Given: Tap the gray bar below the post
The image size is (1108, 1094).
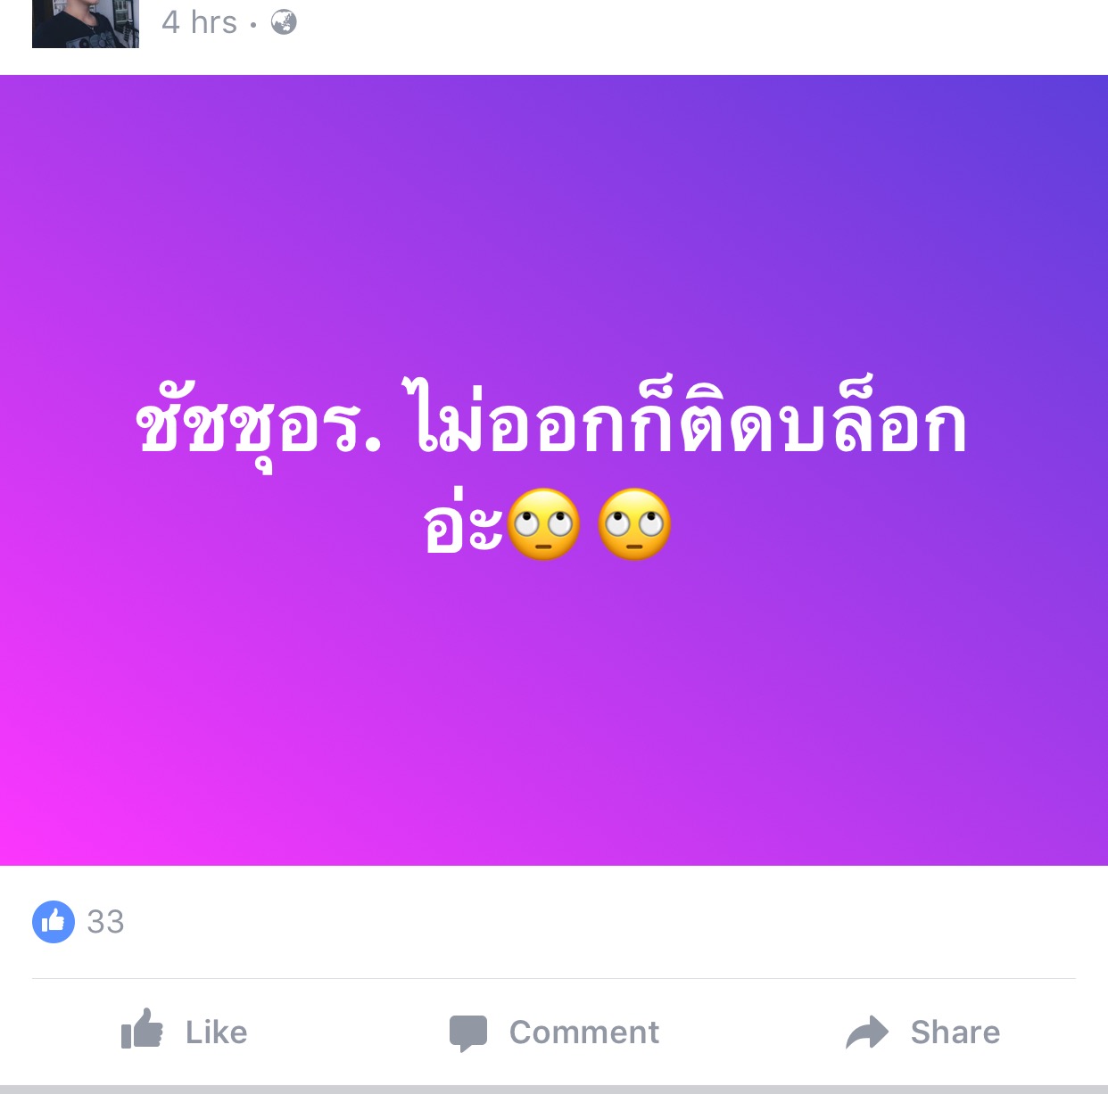Looking at the screenshot, I should (554, 1090).
